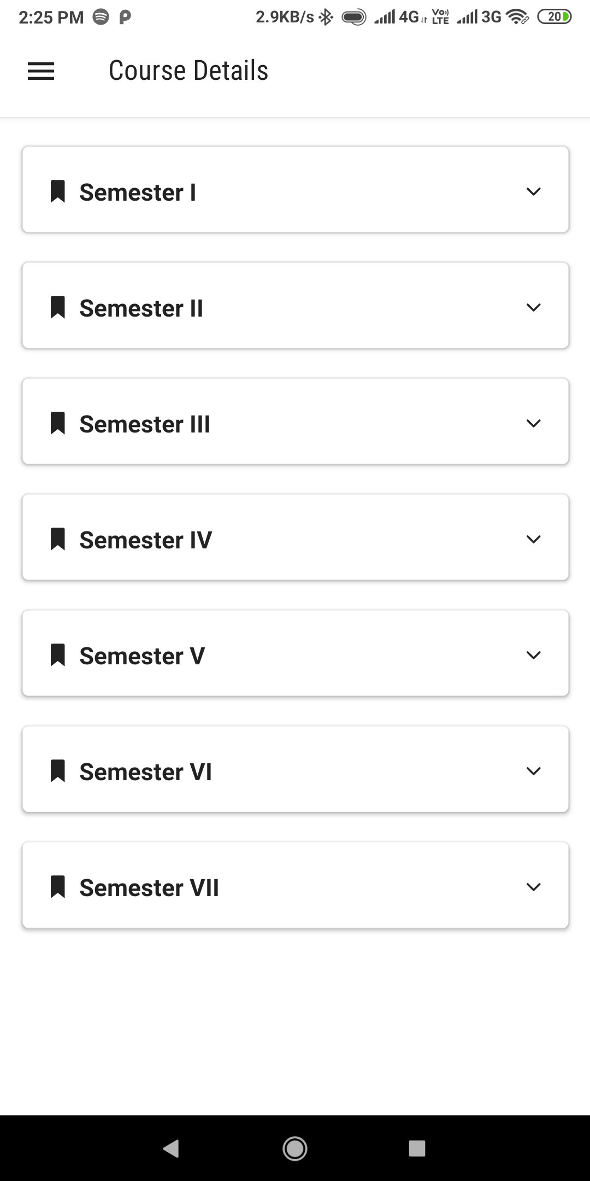Tap the bookmark icon beside Semester II
590x1181 pixels.
click(x=58, y=307)
